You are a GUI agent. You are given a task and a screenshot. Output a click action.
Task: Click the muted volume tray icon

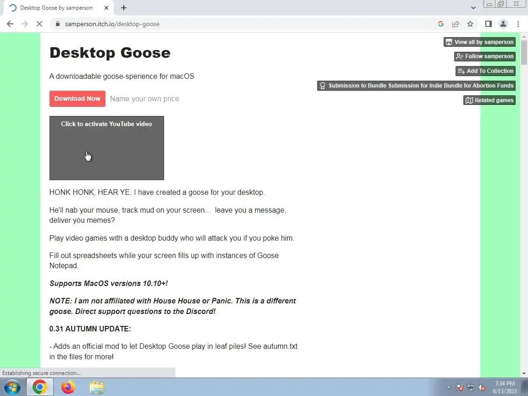coord(482,388)
